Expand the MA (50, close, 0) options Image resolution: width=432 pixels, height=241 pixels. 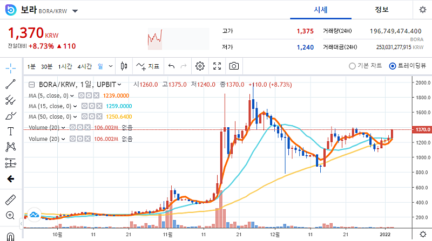tap(75, 116)
